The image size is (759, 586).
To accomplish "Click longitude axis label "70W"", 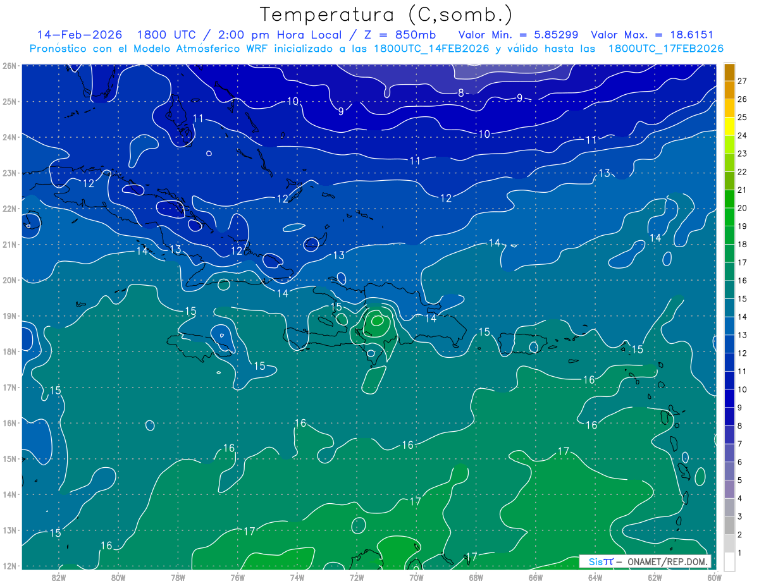I will [x=416, y=577].
